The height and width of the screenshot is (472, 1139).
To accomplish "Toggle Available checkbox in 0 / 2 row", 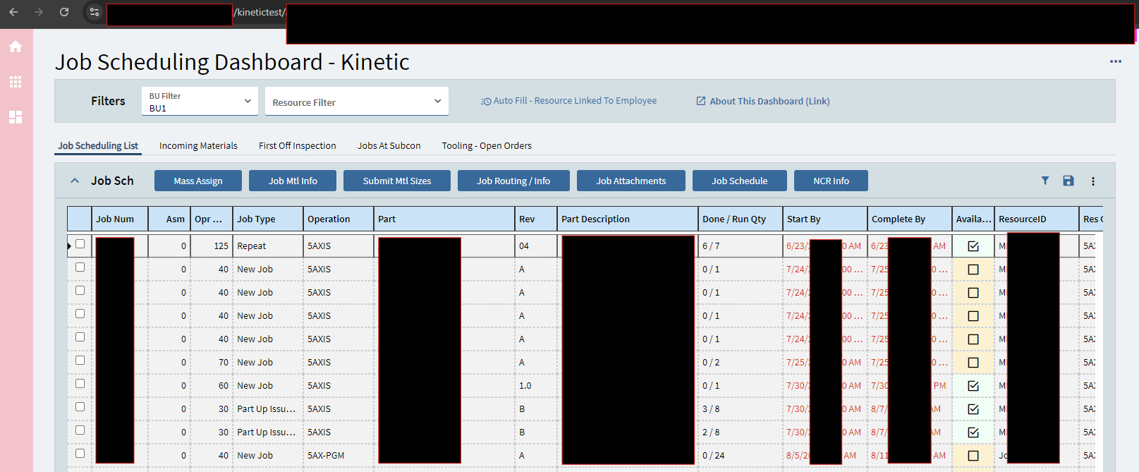I will pos(973,363).
